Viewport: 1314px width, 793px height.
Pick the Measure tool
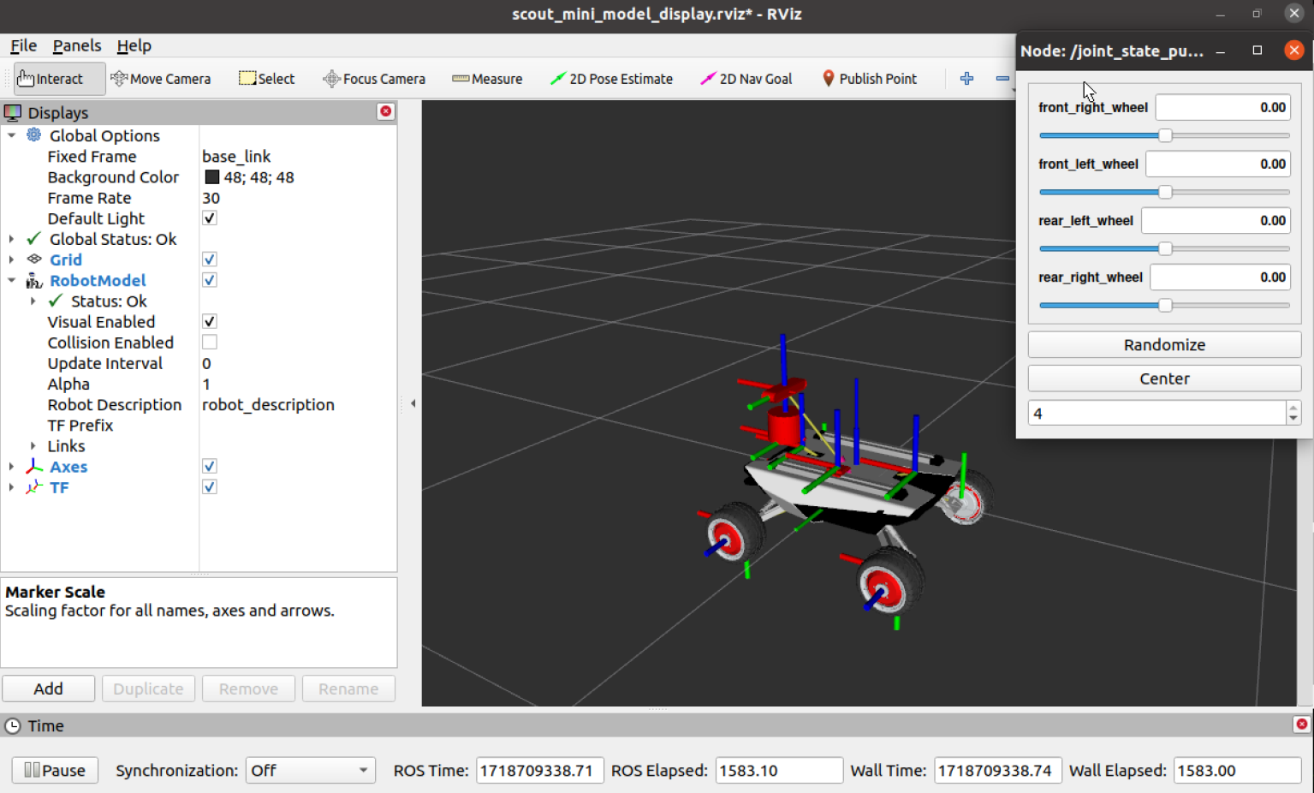[486, 79]
